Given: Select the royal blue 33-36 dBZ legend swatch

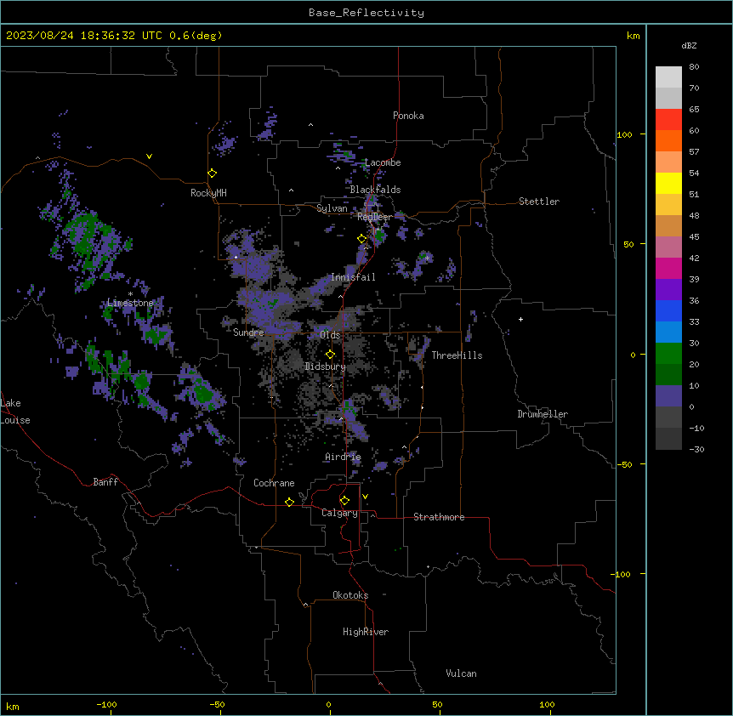Looking at the screenshot, I should 668,310.
